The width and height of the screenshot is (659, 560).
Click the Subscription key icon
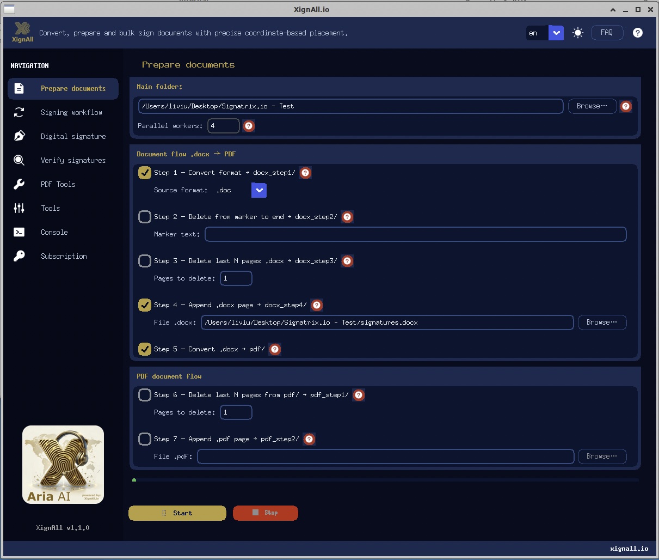[x=19, y=256]
